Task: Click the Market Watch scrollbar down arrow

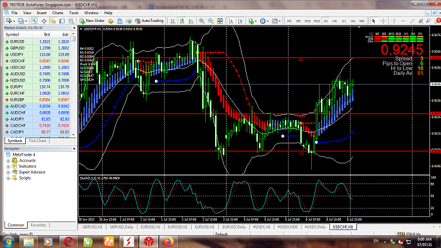Action: coord(74,135)
